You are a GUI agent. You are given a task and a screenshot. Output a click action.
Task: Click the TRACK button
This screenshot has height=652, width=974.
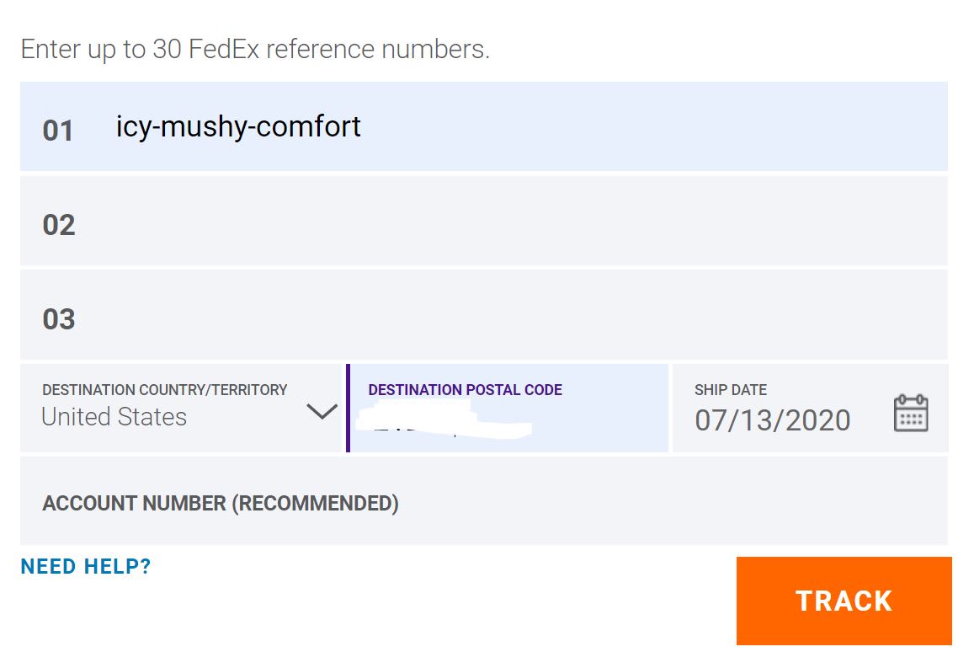(844, 601)
